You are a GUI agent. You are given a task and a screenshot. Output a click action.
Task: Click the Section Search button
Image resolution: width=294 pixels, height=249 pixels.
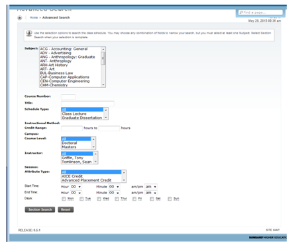point(40,209)
